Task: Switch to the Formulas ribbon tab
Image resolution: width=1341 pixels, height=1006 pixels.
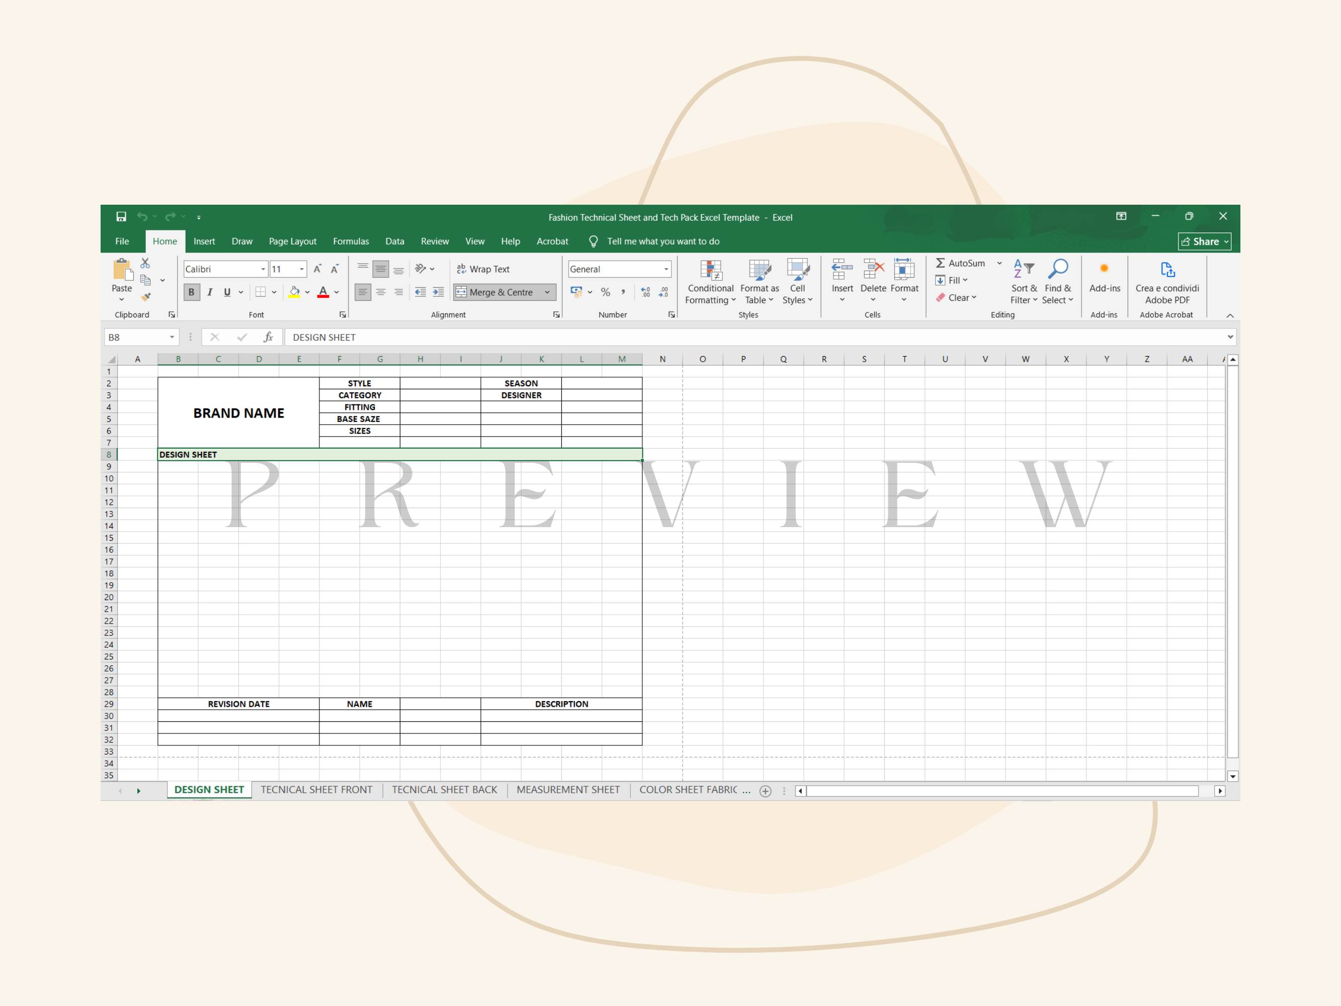Action: tap(351, 241)
